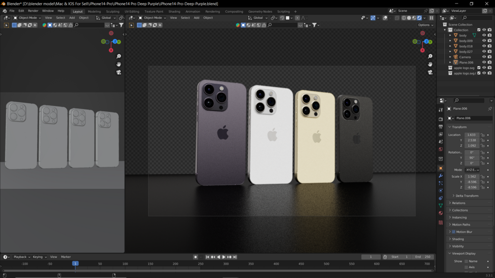Open the Output properties tab
The height and width of the screenshot is (278, 495).
click(441, 127)
